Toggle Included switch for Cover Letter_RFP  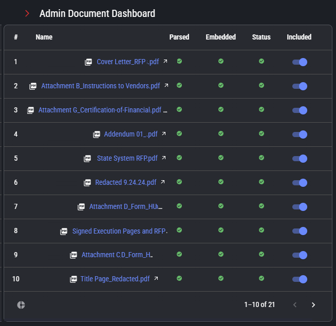(300, 62)
